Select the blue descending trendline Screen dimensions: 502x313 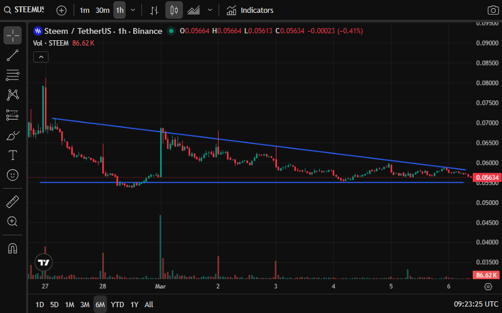259,144
